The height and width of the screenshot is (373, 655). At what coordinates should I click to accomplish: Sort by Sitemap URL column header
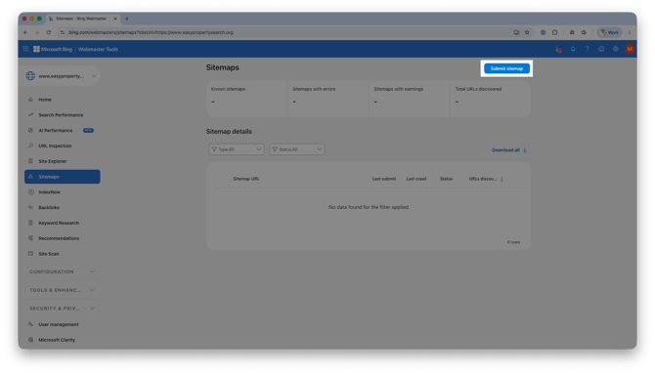(x=246, y=179)
